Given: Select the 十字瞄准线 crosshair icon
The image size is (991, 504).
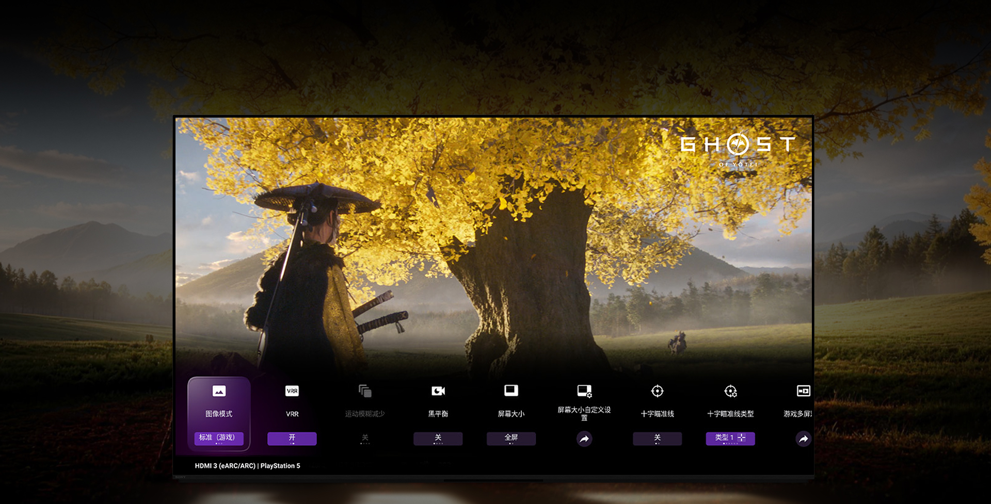Looking at the screenshot, I should click(657, 391).
